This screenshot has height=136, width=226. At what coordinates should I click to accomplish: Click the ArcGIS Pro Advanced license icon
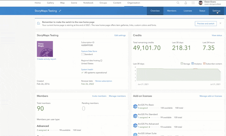tap(135, 125)
